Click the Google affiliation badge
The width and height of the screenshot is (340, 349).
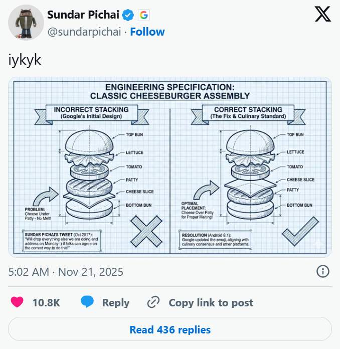(143, 15)
